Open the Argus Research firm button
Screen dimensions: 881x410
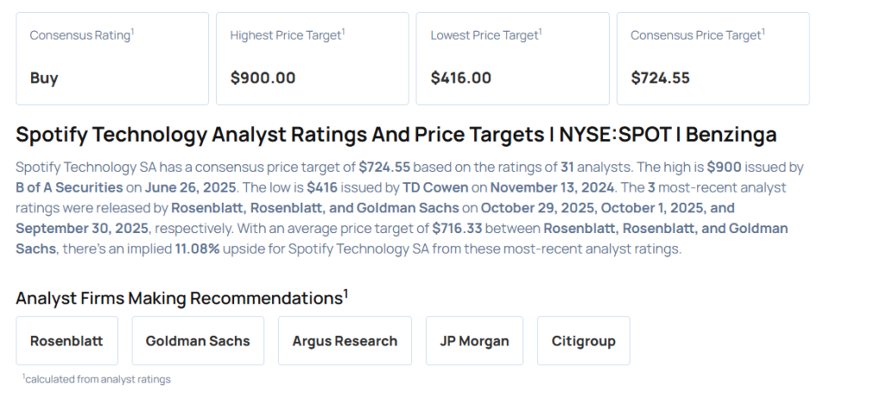pyautogui.click(x=344, y=340)
